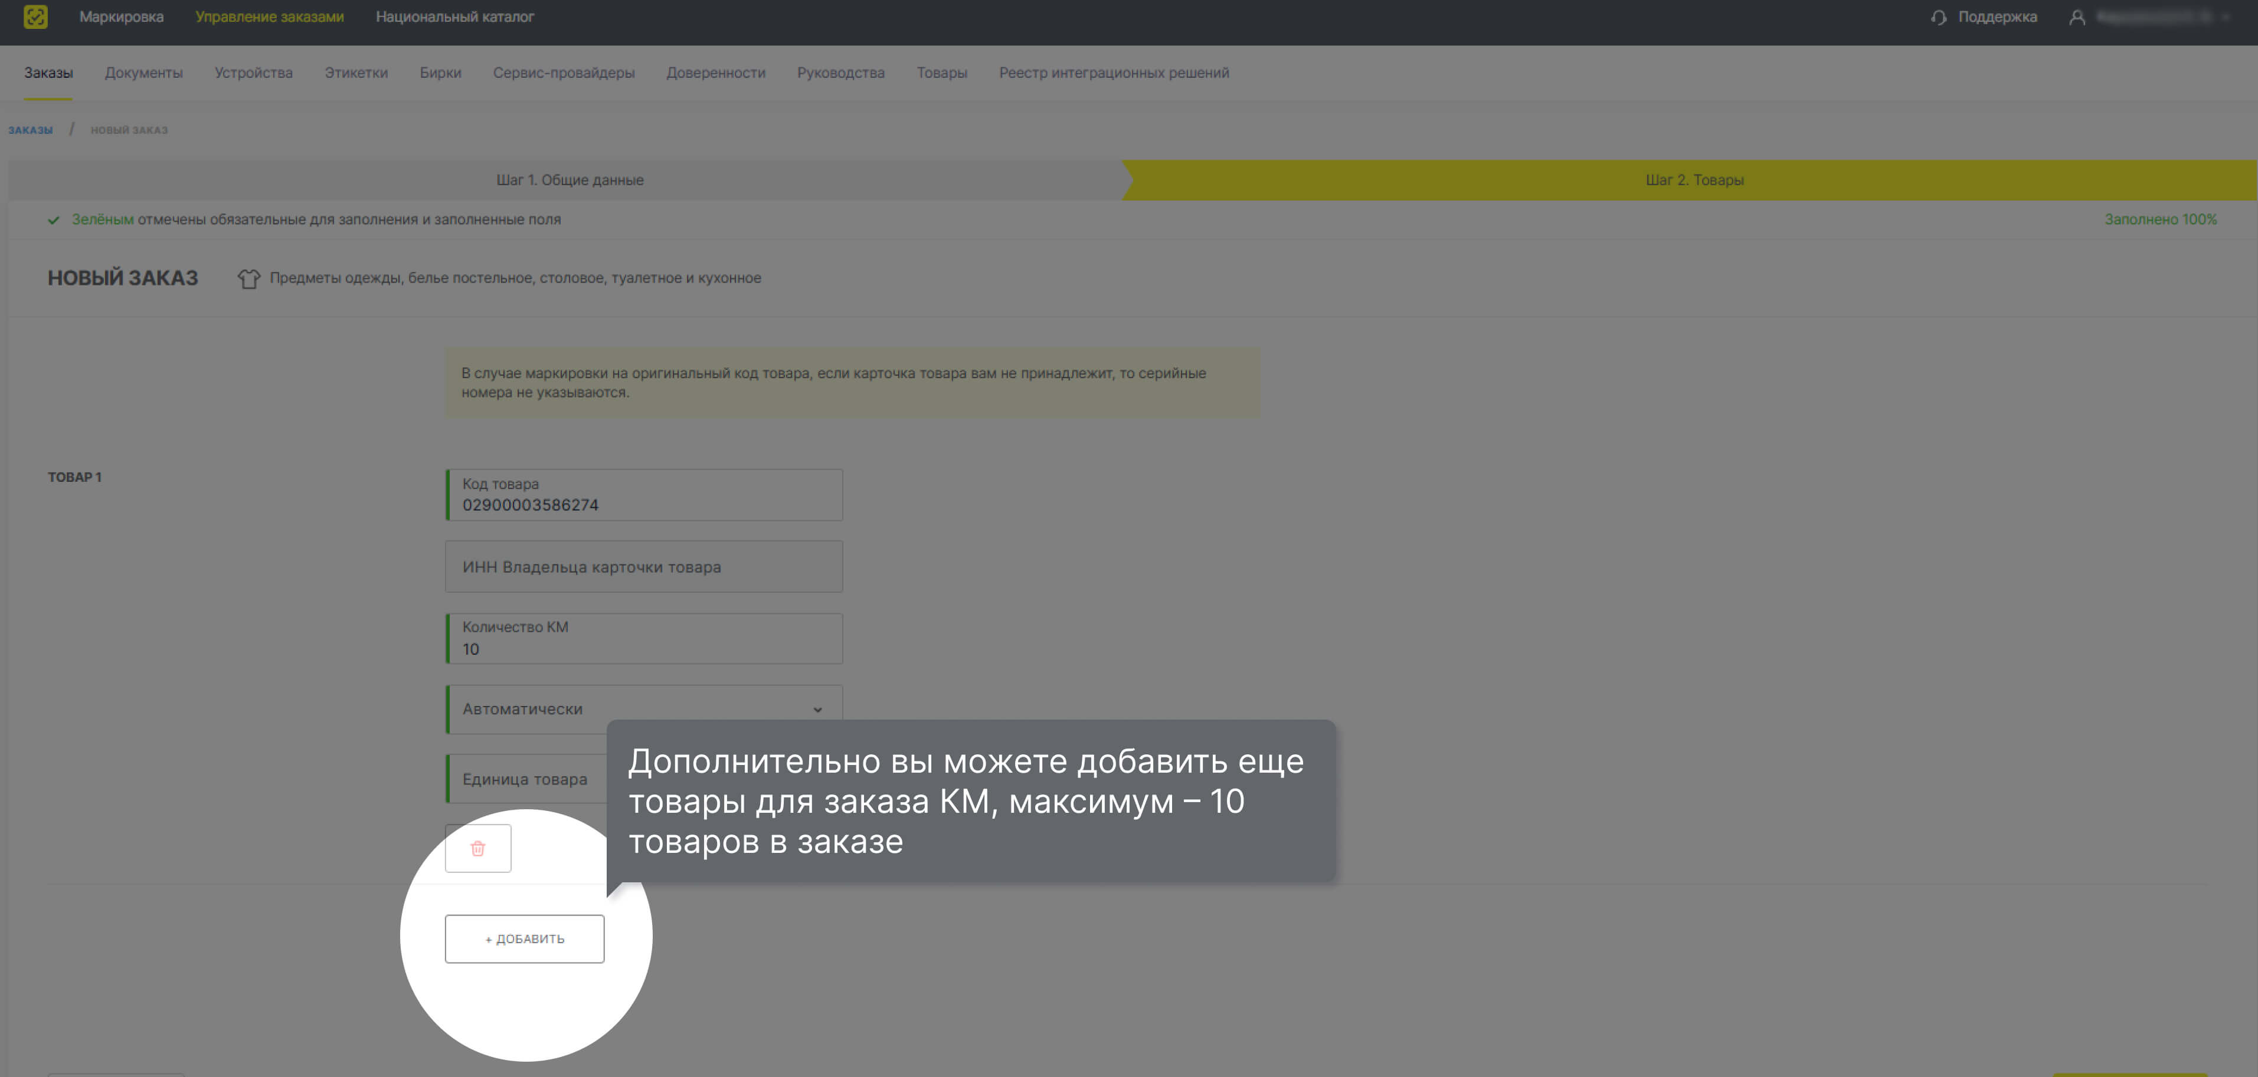Select Управление заказами in the top menu
This screenshot has height=1077, width=2258.
point(270,17)
